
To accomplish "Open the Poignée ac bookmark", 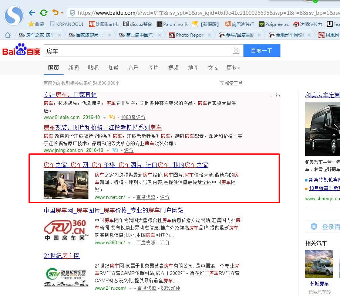I will coord(274,24).
